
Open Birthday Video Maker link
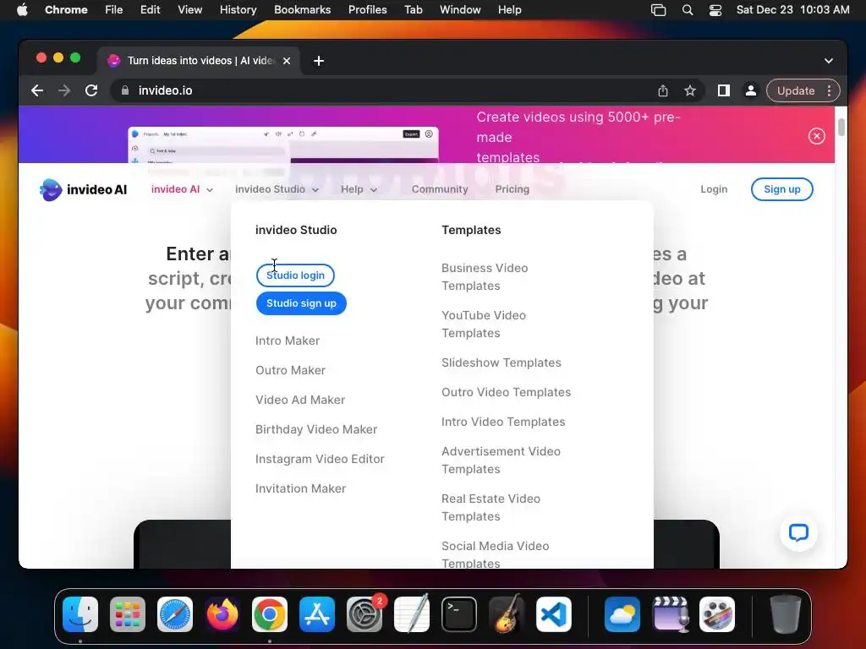coord(316,429)
